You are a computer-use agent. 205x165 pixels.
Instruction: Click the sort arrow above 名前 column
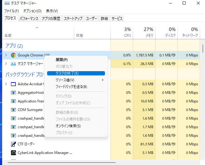(37, 28)
